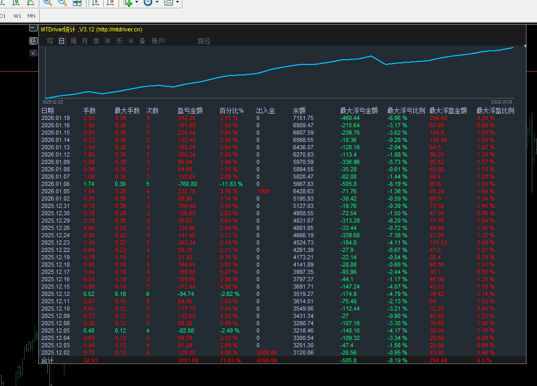This screenshot has width=537, height=386.
Task: Collapse the MTDriver panel with minus button
Action: click(x=33, y=29)
